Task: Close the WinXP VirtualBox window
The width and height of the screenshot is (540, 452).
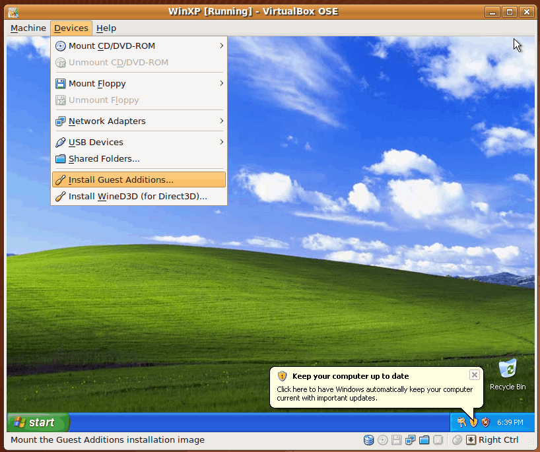Action: 527,13
